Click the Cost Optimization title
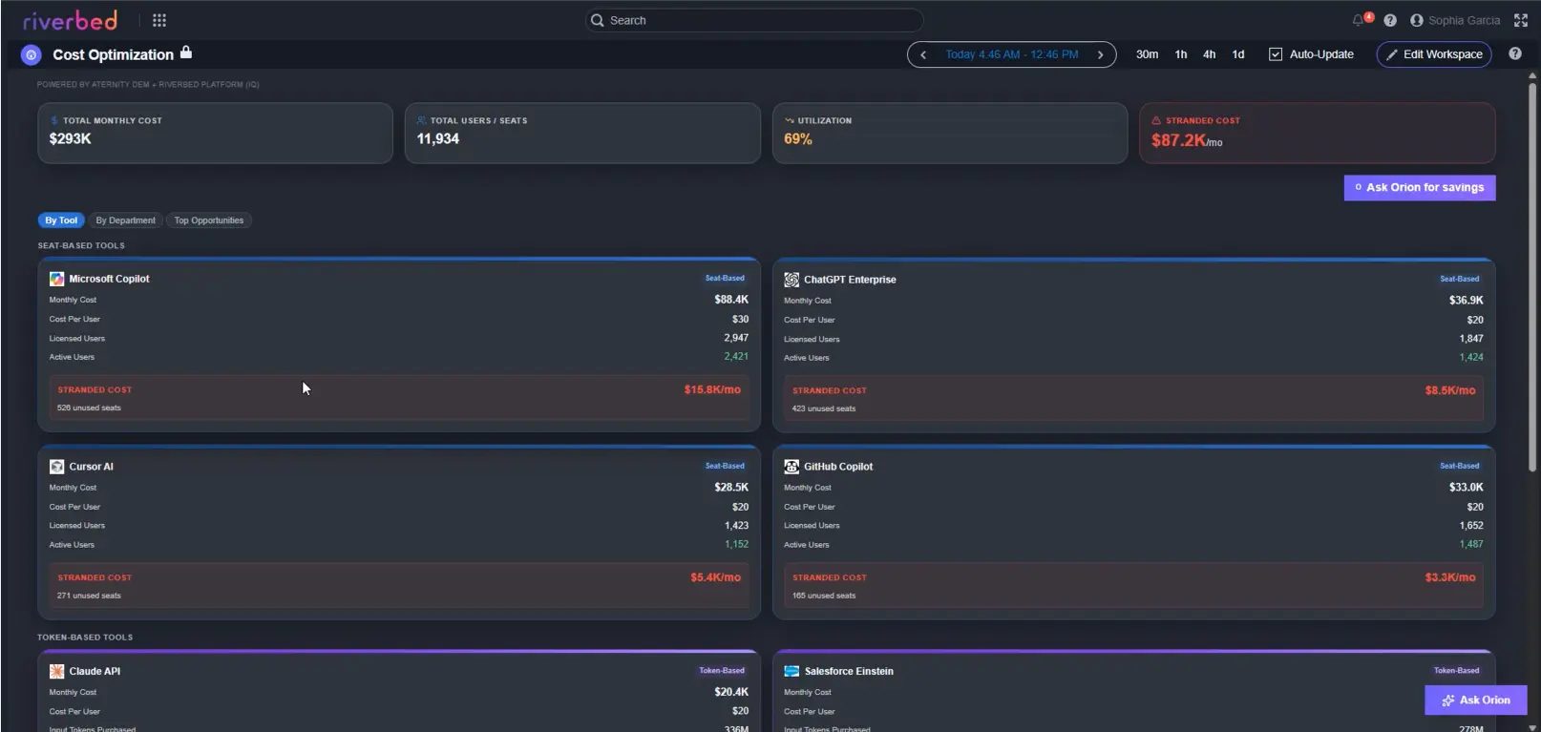The width and height of the screenshot is (1541, 732). [114, 55]
